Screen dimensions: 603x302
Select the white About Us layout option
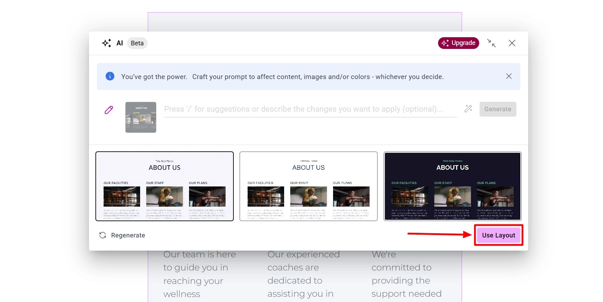[309, 186]
